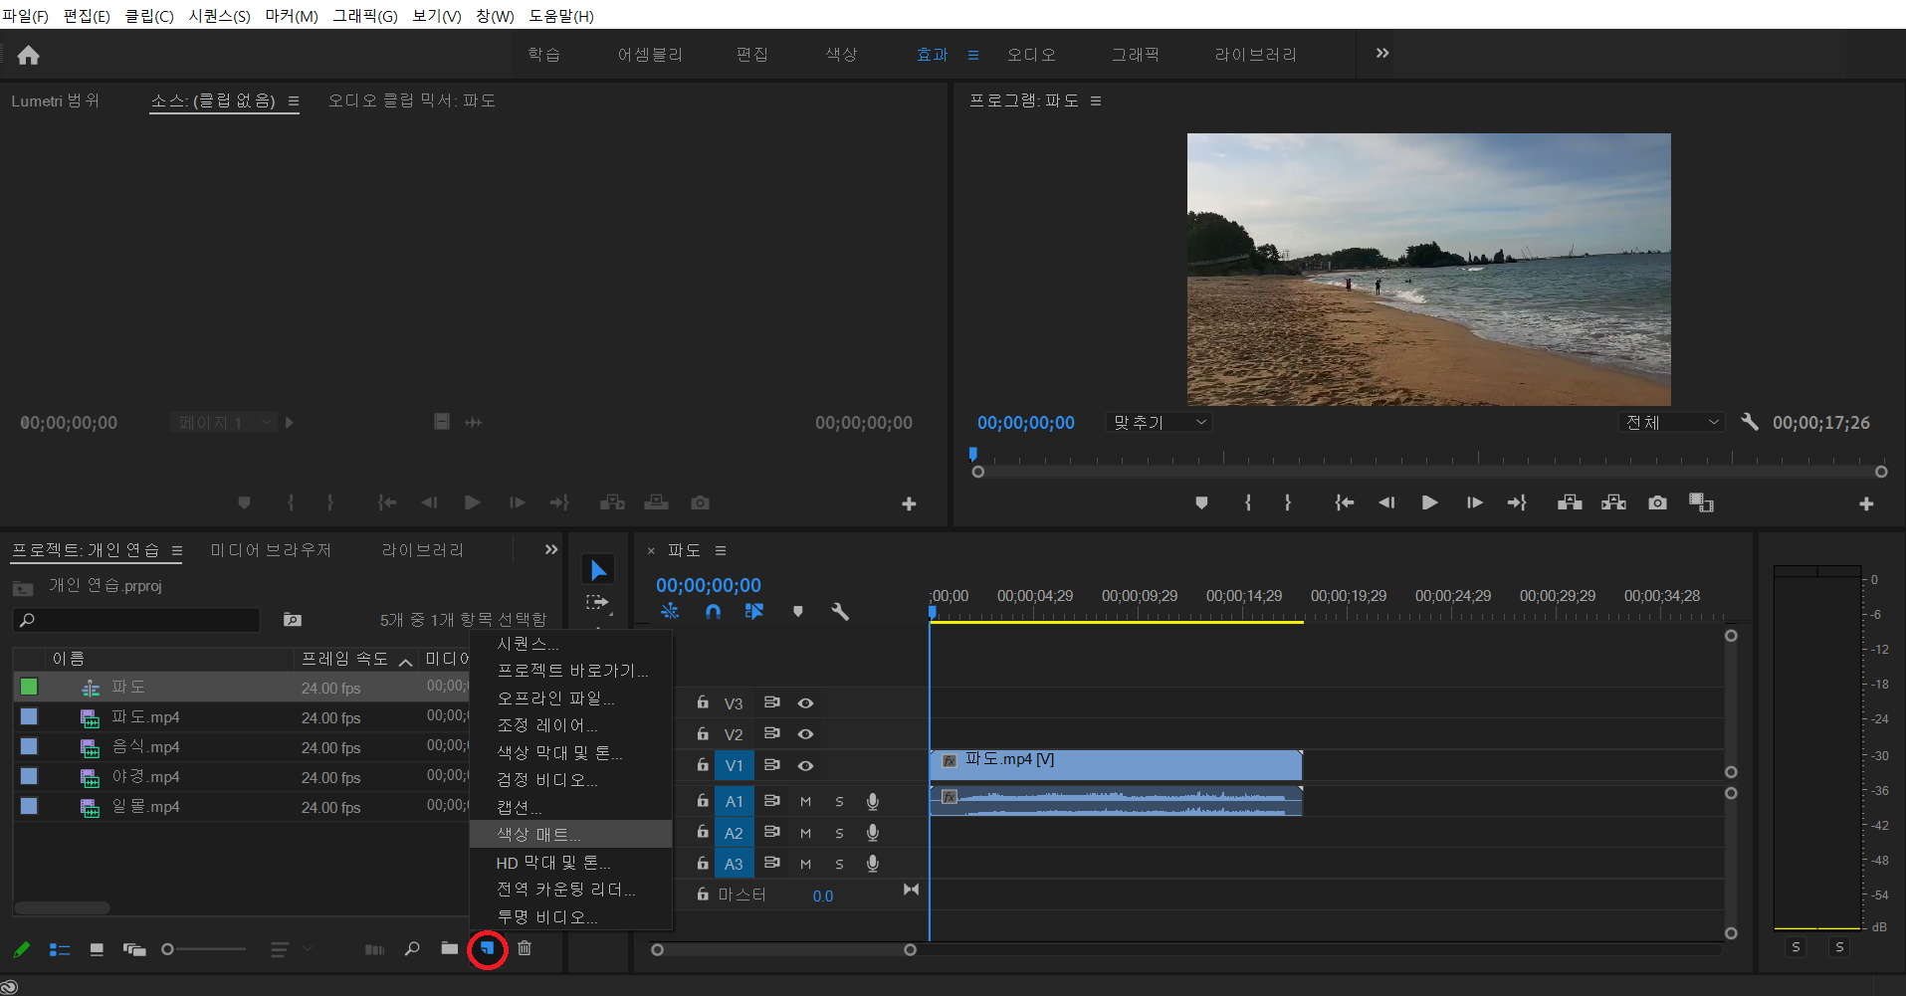Open the Effects workspace menu icon

click(x=973, y=56)
